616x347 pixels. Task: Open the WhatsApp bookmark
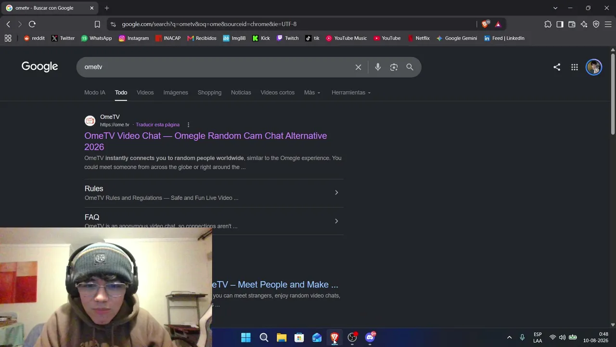tap(96, 38)
